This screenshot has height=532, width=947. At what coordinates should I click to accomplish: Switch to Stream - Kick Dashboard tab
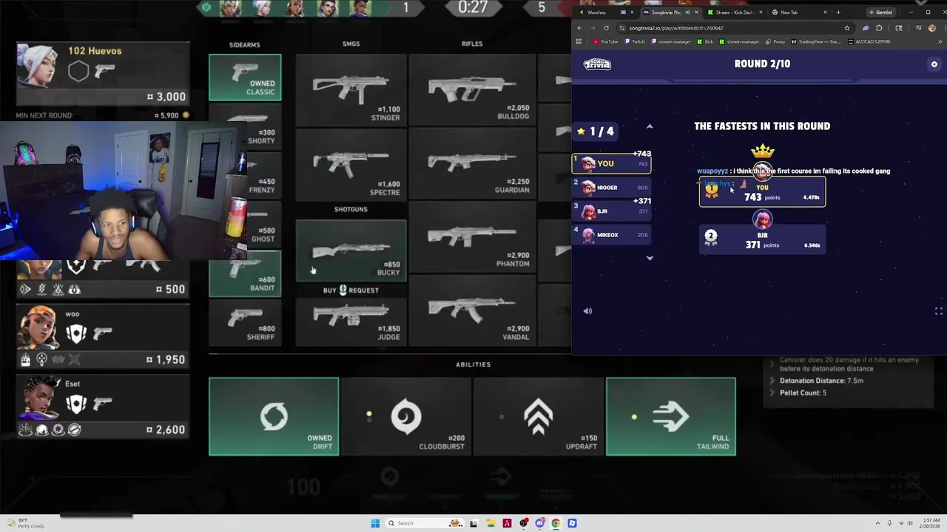click(733, 13)
